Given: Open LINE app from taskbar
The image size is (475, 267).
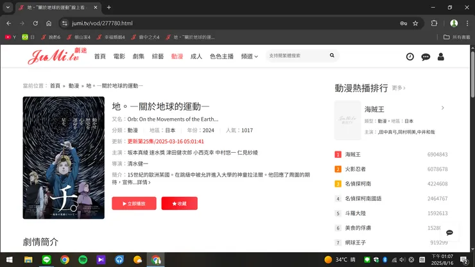Looking at the screenshot, I should (46, 260).
